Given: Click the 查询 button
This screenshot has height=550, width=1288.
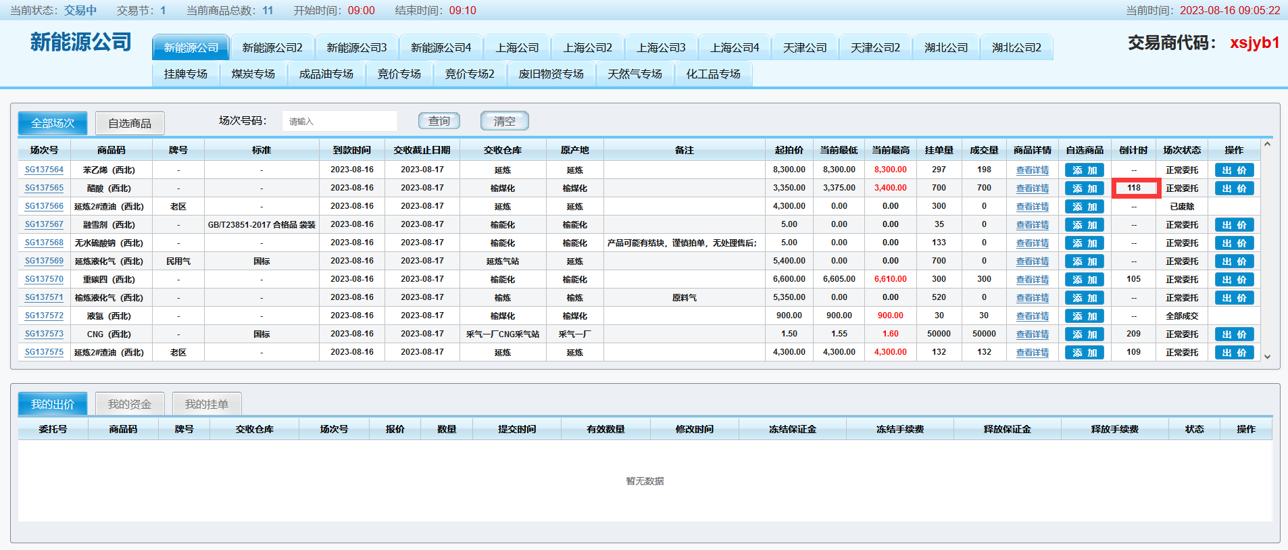Looking at the screenshot, I should [x=439, y=121].
